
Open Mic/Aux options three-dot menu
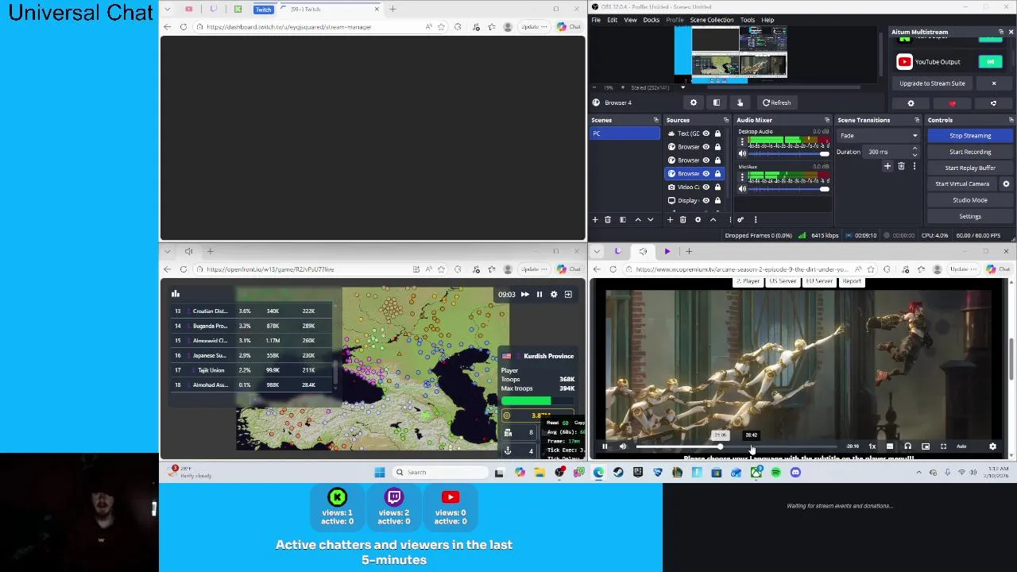click(x=742, y=176)
